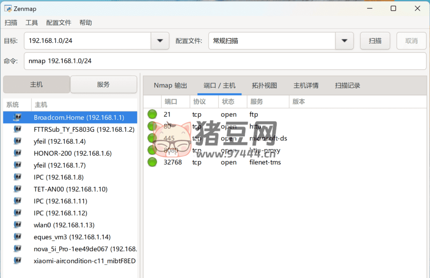Open the 帮助 menu
The height and width of the screenshot is (278, 430).
coord(86,23)
